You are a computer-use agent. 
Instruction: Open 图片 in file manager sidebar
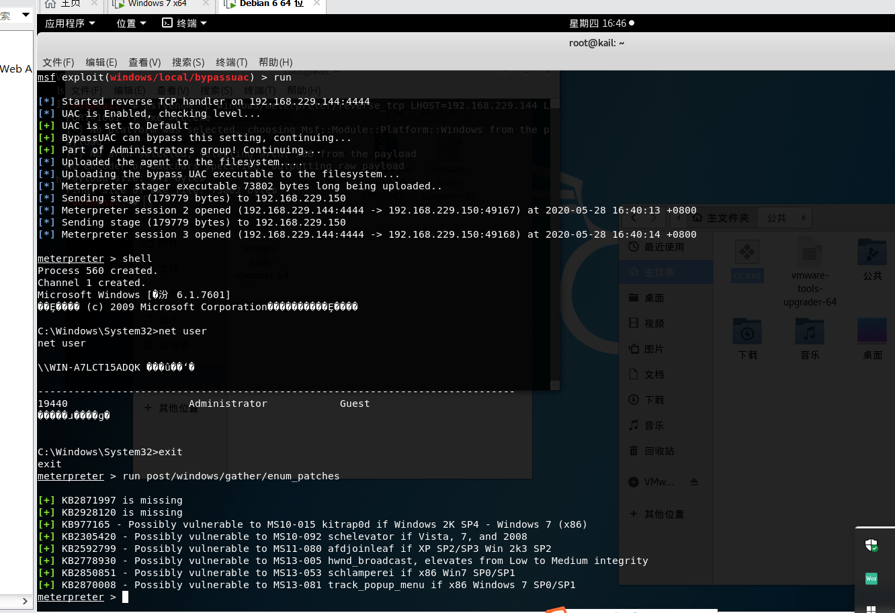(665, 349)
